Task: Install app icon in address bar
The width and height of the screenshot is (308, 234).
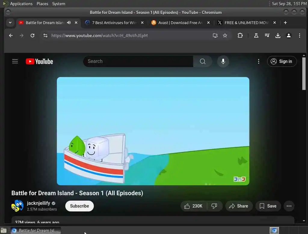Action: [x=215, y=35]
